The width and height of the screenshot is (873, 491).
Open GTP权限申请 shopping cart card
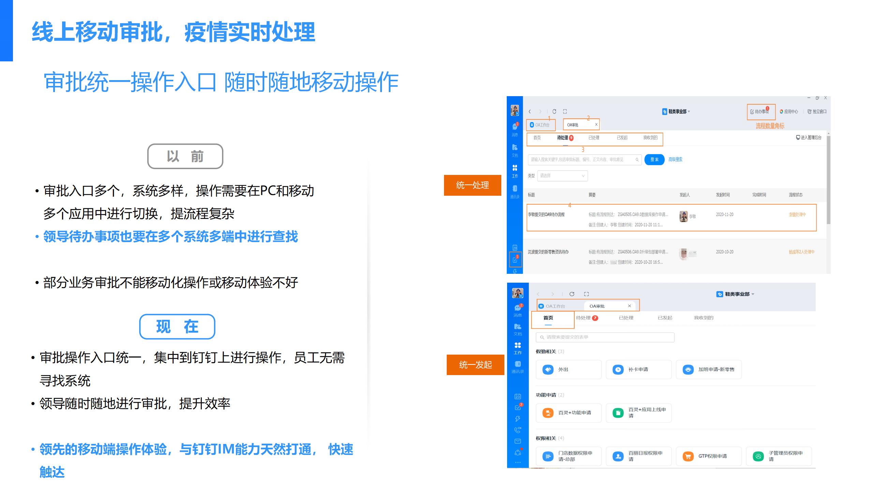tap(709, 456)
